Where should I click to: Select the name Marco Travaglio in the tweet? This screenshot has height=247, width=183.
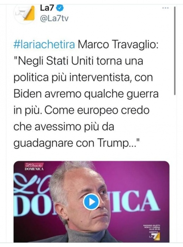tap(117, 44)
